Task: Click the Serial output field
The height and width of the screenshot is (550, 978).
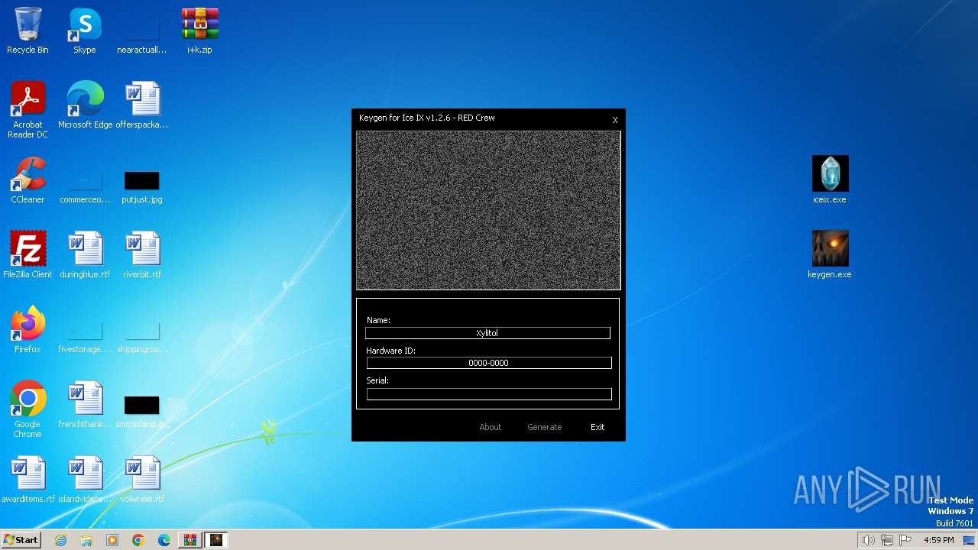Action: point(489,394)
